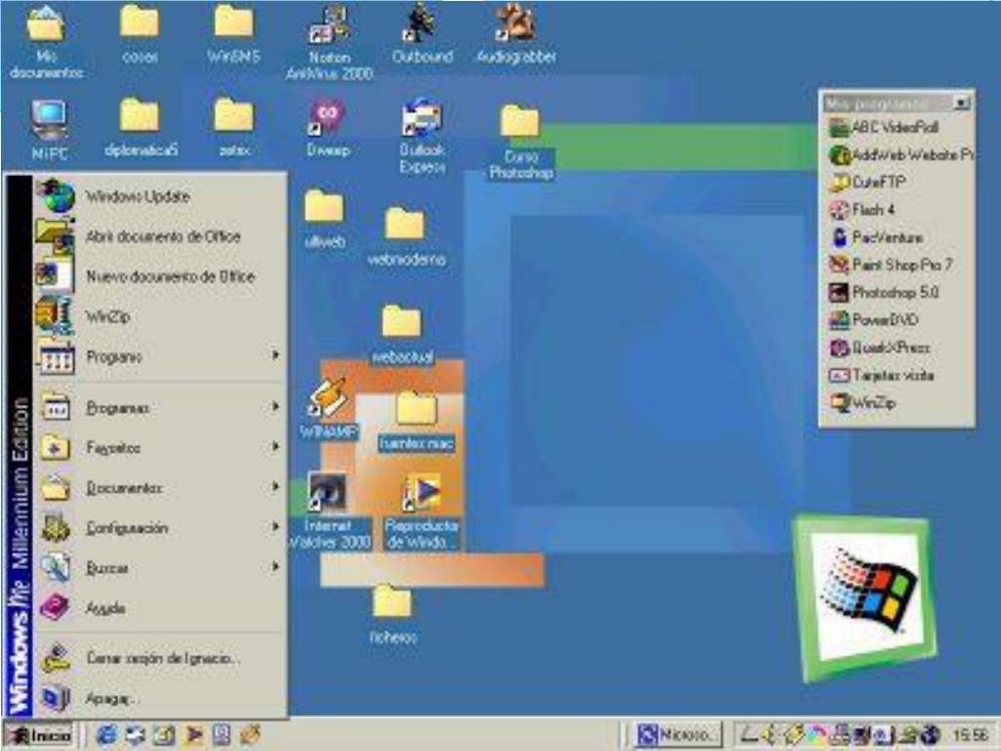
Task: Open Outlook Express desktop icon
Action: tap(422, 136)
